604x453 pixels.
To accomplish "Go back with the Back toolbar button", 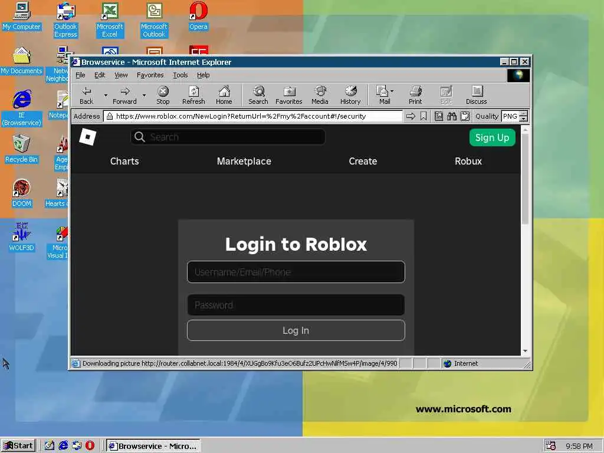I will (86, 95).
